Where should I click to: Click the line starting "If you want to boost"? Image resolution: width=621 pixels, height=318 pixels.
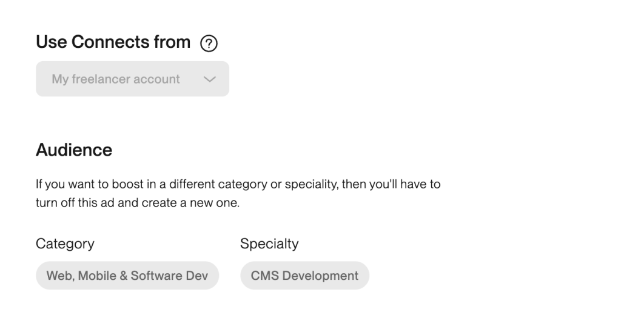click(238, 184)
